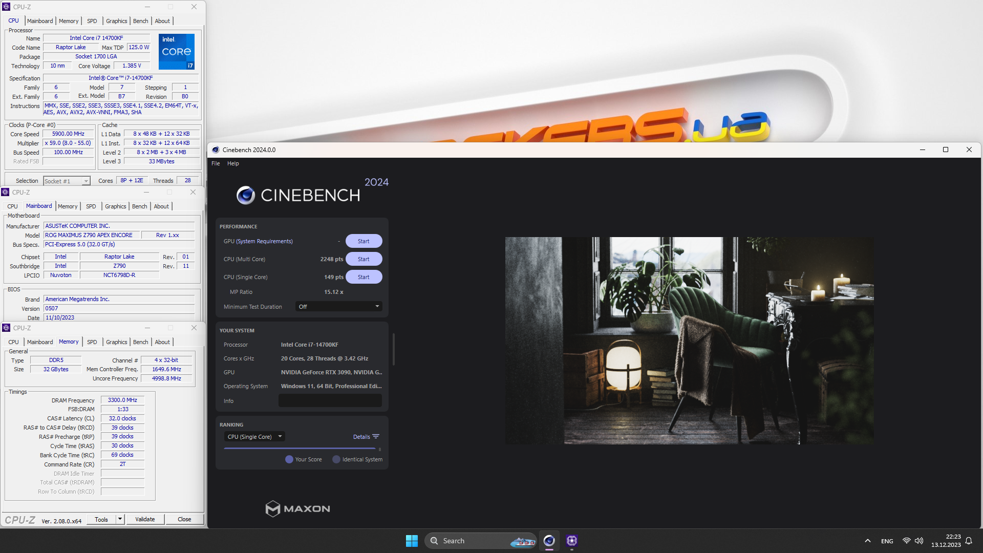
Task: Click the Uncore Frequency 4998.8 MHz value
Action: point(166,378)
